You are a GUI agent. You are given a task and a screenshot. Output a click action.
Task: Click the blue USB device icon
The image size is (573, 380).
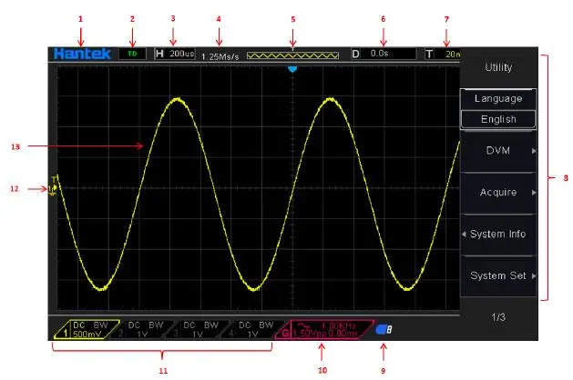(x=384, y=330)
